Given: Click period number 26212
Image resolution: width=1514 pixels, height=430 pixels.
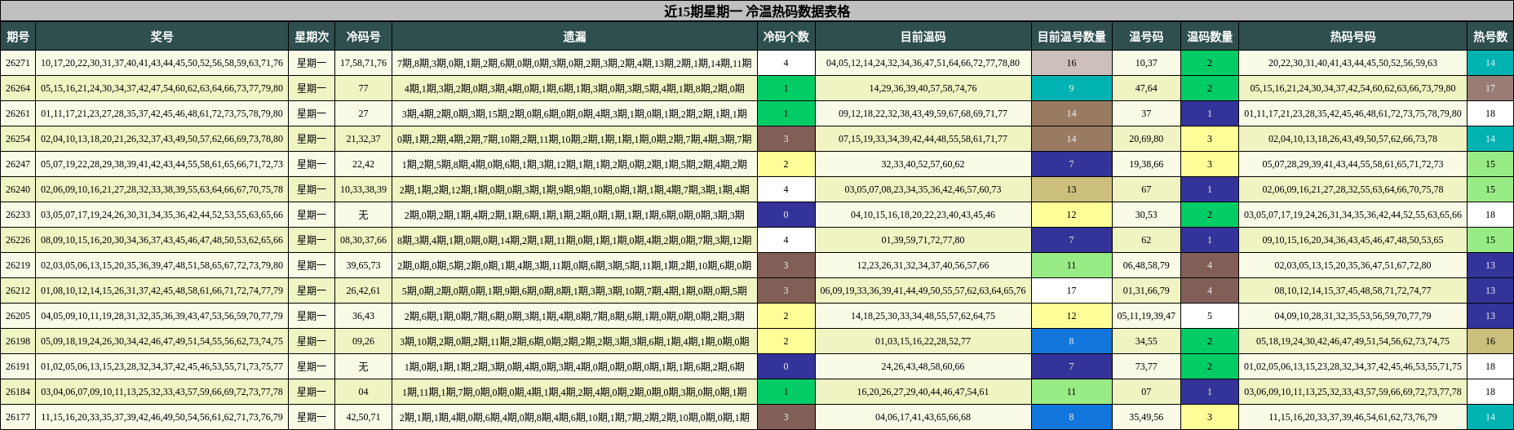Looking at the screenshot, I should pos(18,290).
